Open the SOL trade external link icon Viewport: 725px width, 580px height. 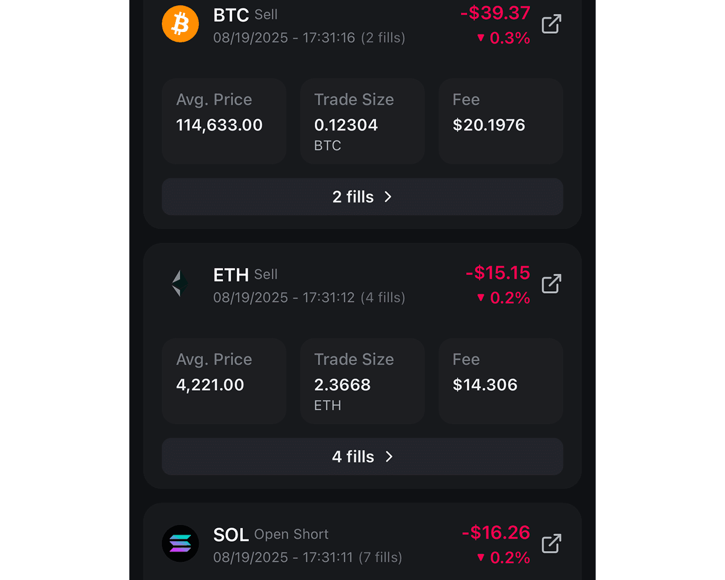tap(550, 543)
